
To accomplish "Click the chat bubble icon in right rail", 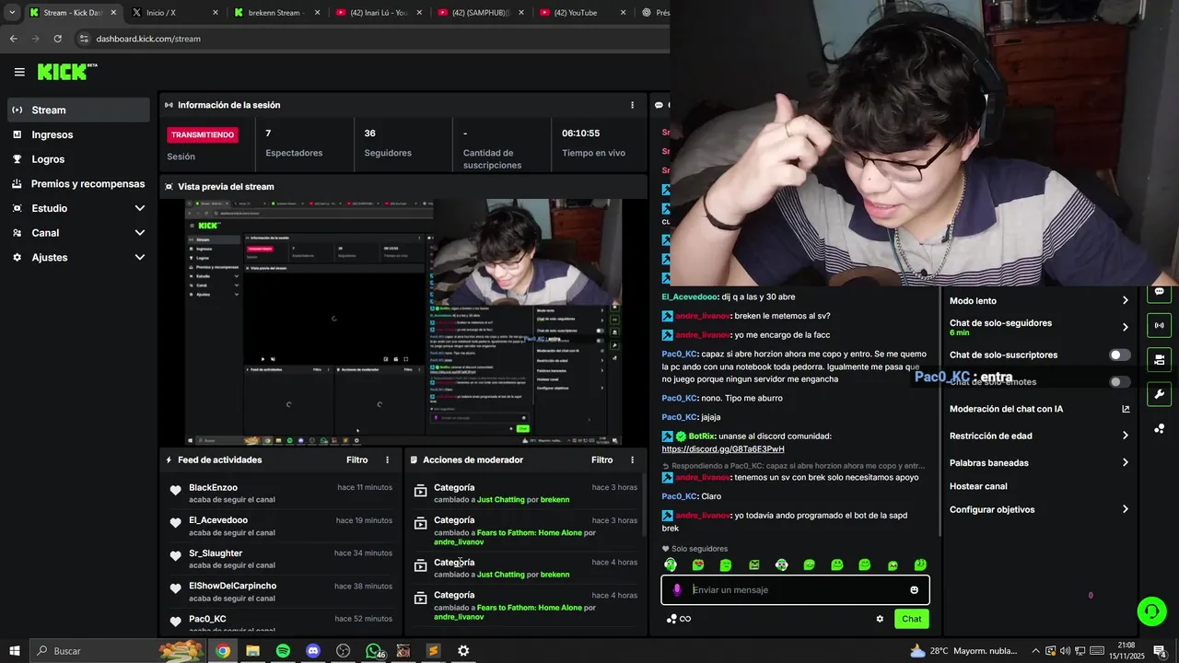I will pos(1159,292).
